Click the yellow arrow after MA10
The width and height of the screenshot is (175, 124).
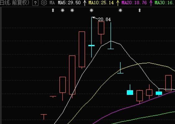(117, 3)
